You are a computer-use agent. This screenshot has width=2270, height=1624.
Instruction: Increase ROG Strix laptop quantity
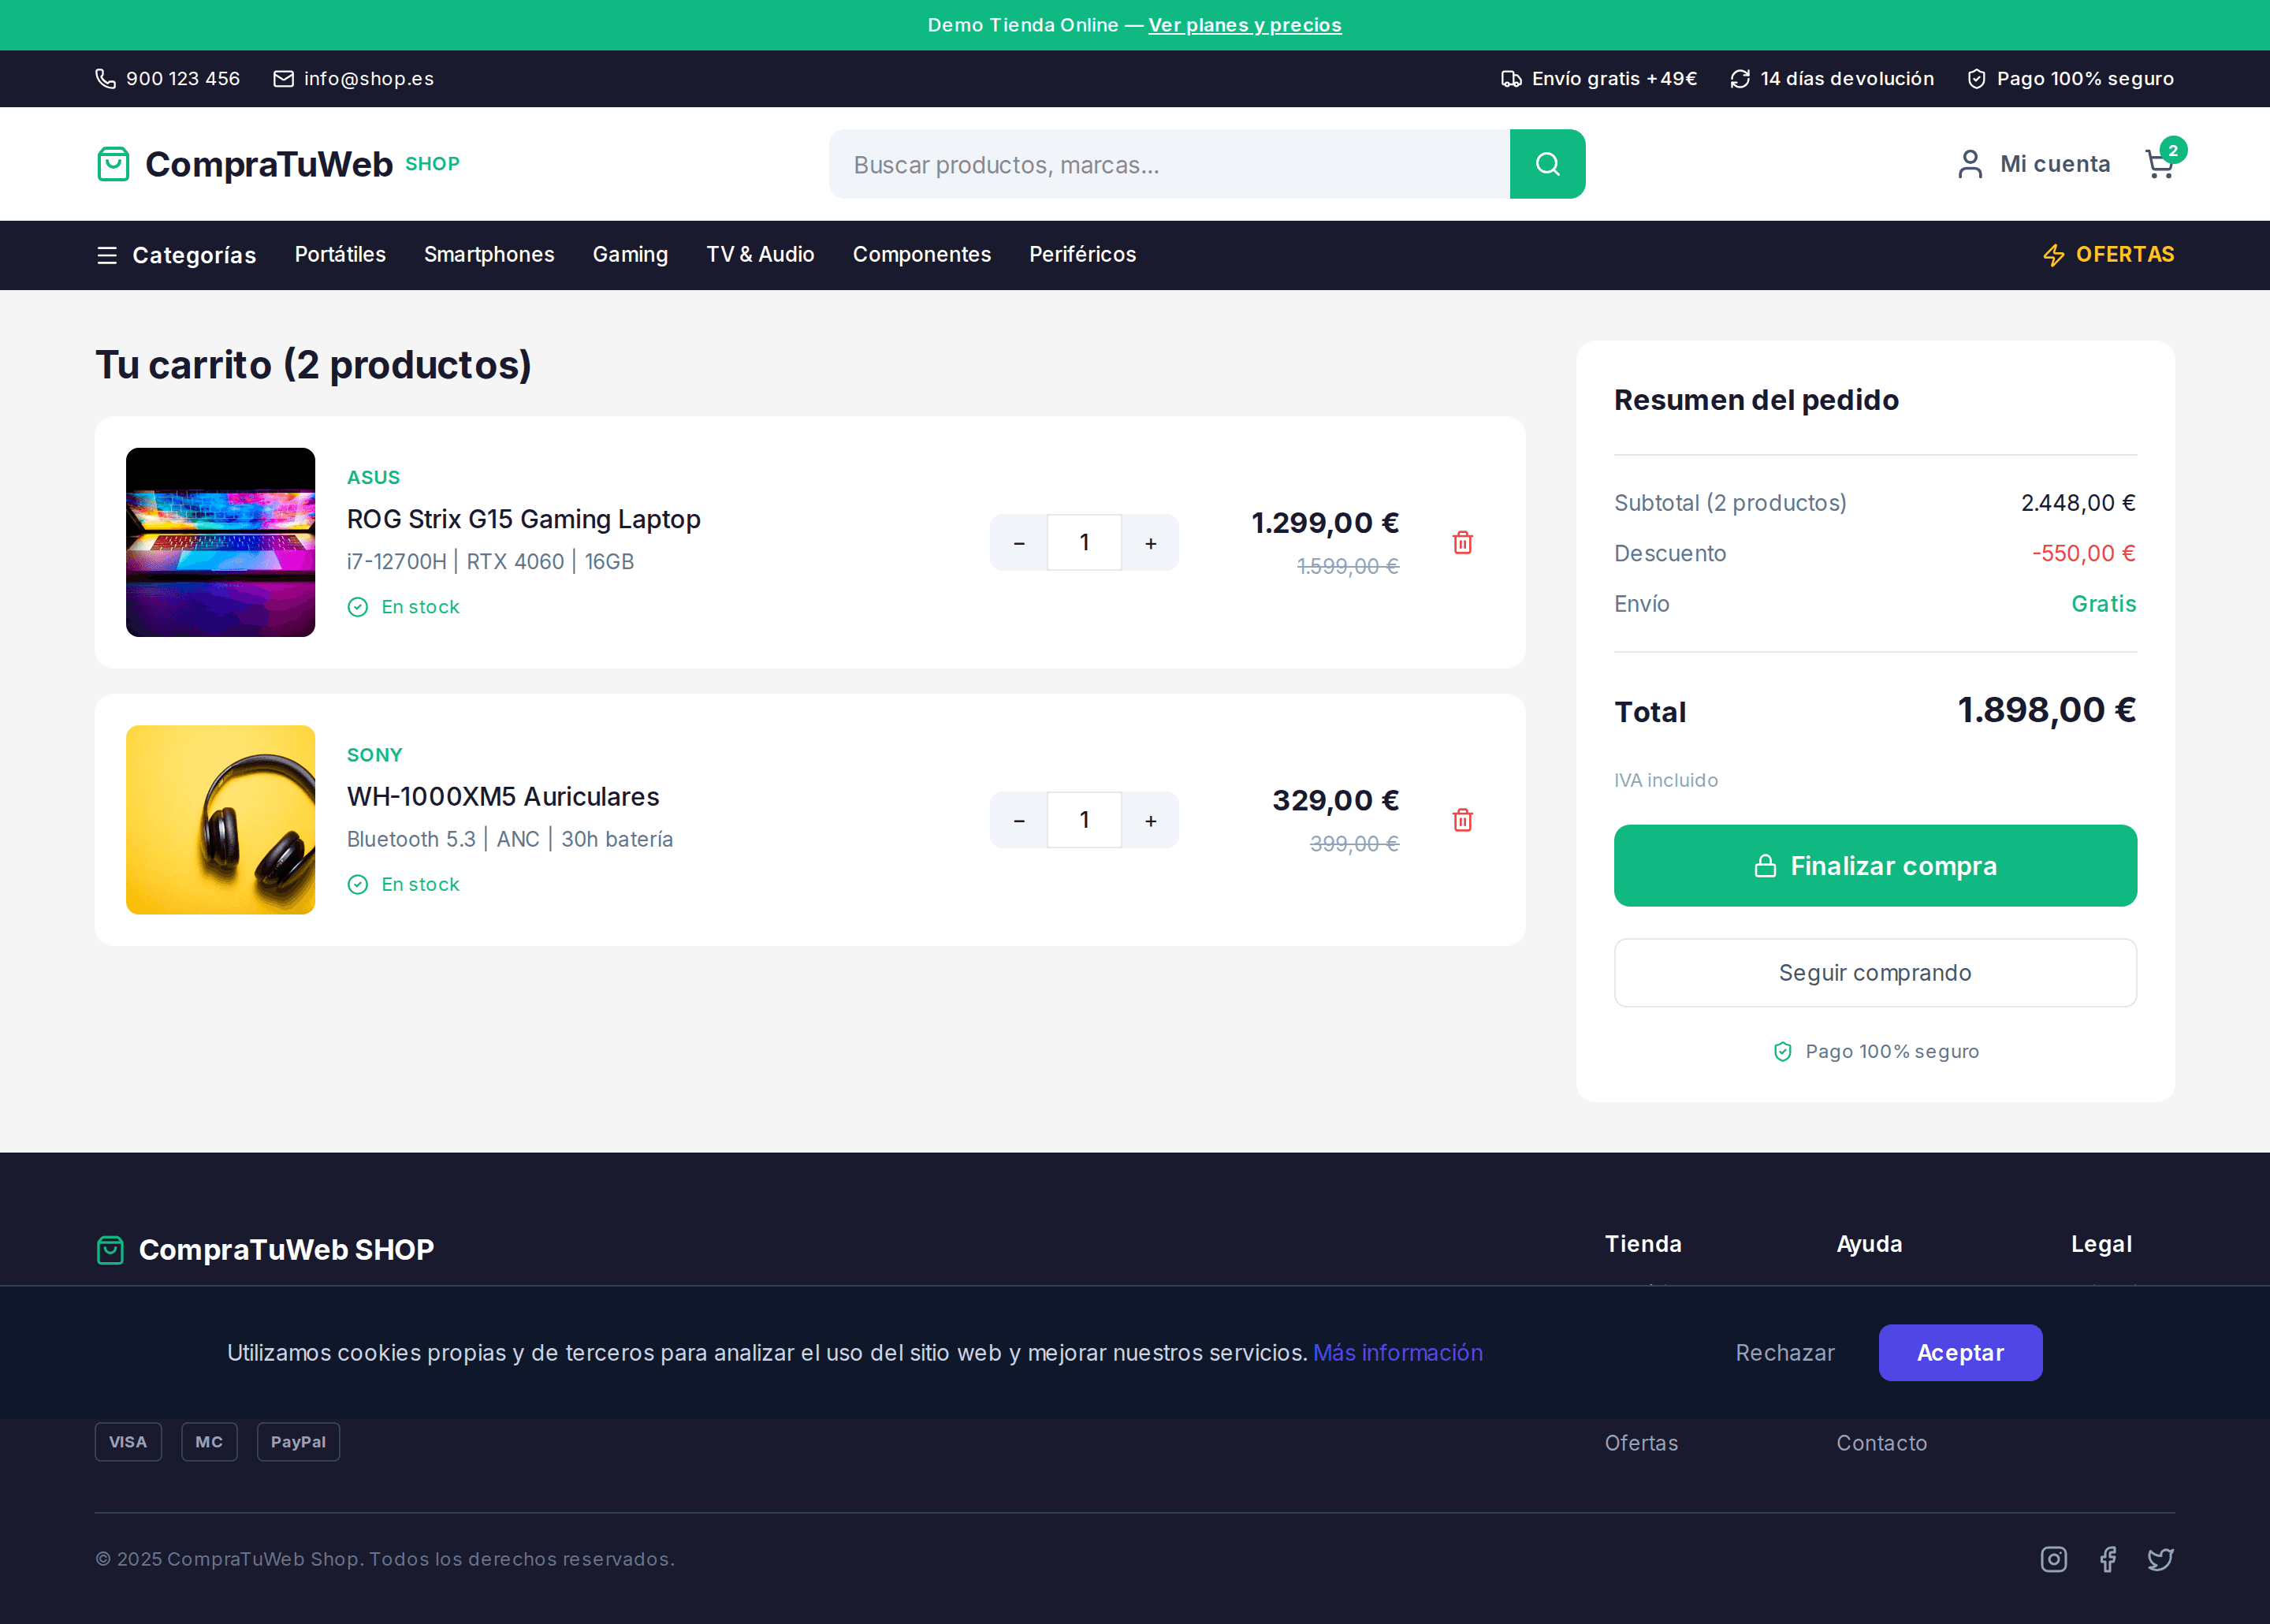tap(1151, 543)
